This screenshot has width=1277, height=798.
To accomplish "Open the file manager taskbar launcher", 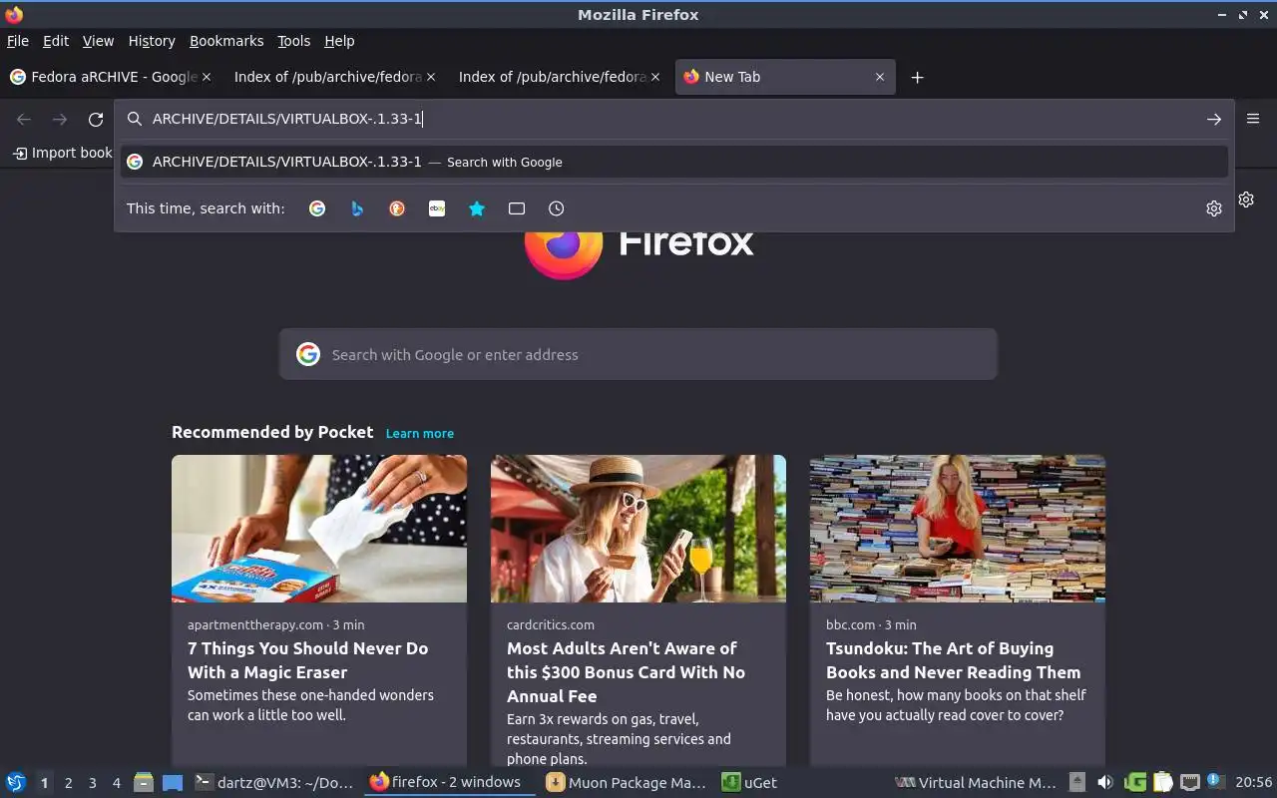I will (144, 783).
